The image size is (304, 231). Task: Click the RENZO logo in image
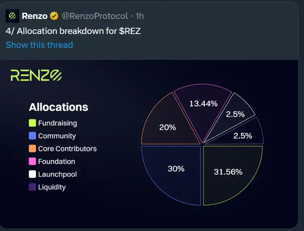[x=36, y=75]
